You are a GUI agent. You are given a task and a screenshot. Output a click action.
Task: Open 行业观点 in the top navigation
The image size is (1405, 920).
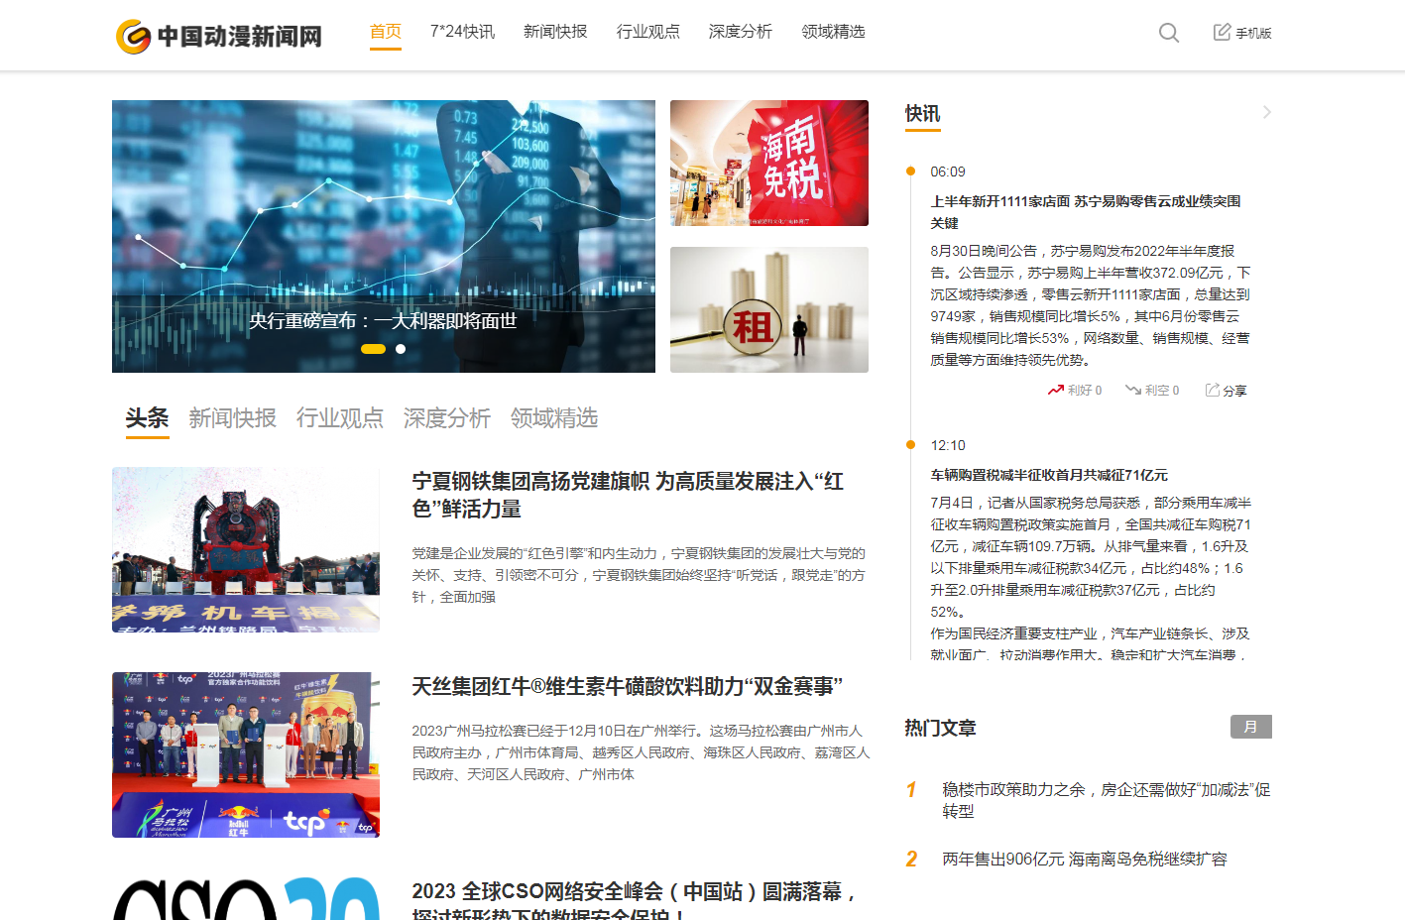coord(648,32)
